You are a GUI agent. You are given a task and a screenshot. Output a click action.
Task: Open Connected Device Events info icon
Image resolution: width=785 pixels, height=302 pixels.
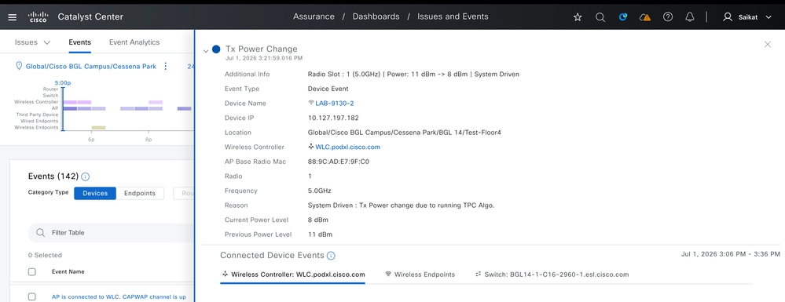[331, 256]
